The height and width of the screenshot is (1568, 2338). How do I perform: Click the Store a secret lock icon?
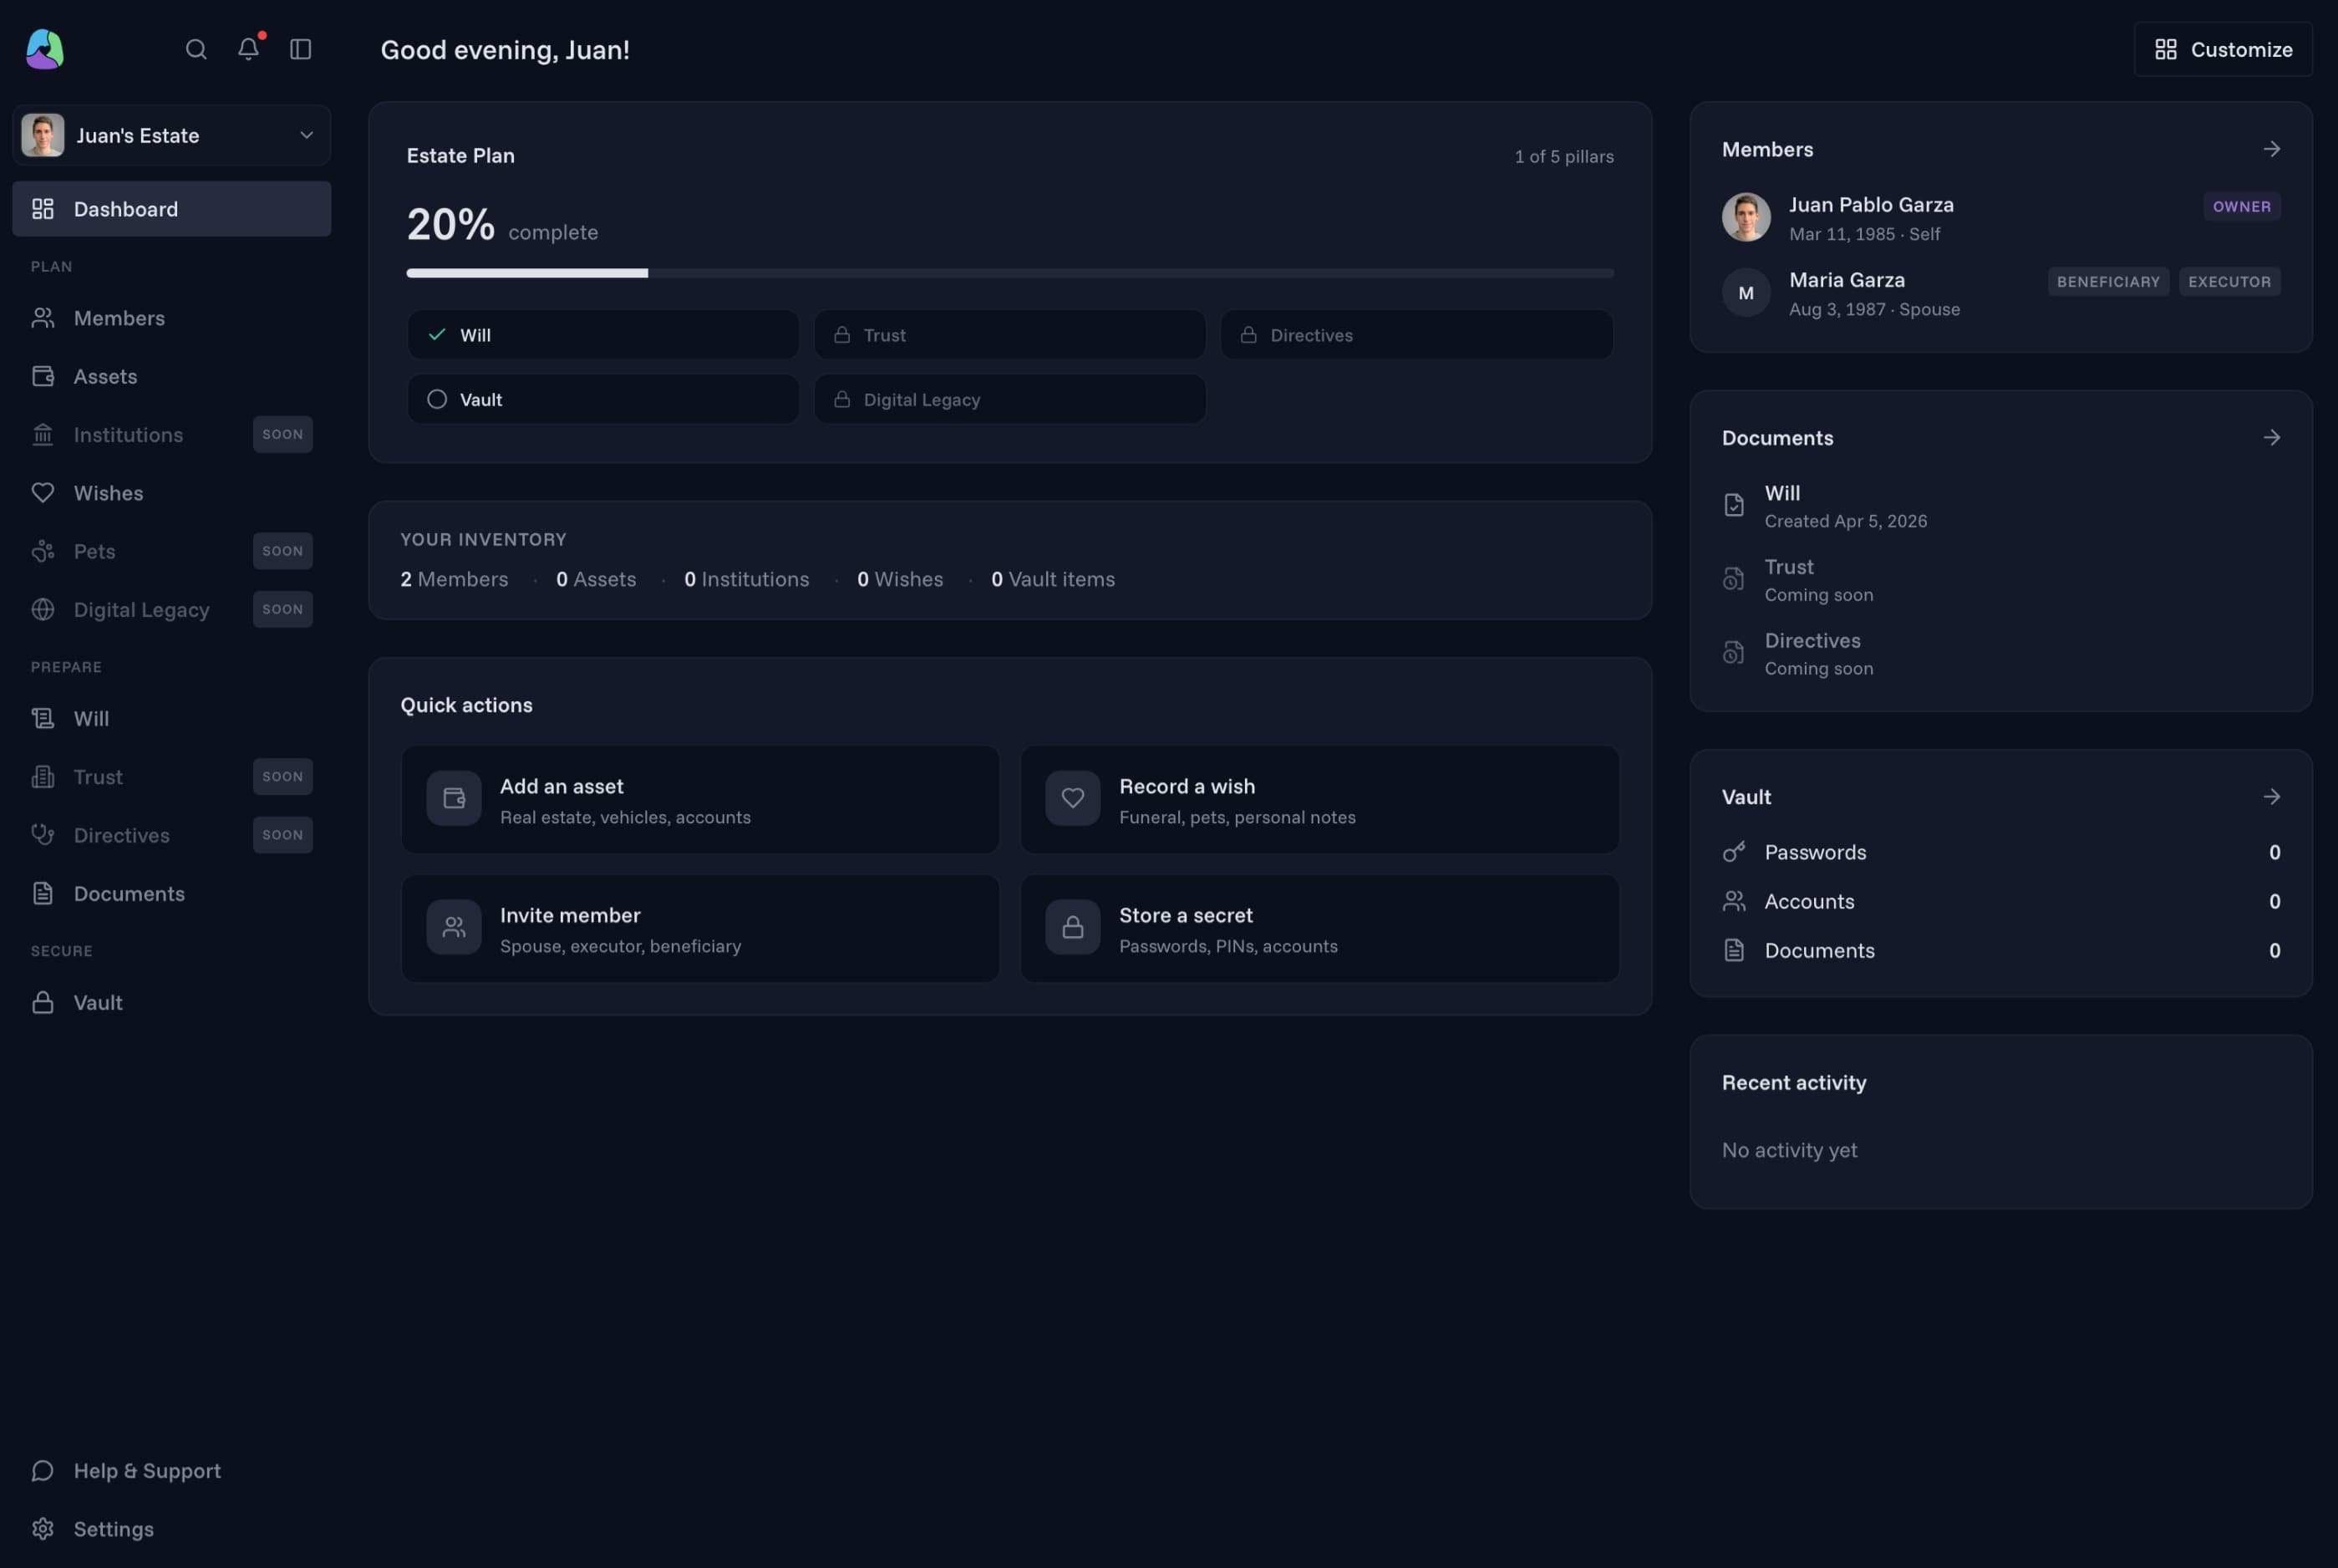pyautogui.click(x=1073, y=927)
